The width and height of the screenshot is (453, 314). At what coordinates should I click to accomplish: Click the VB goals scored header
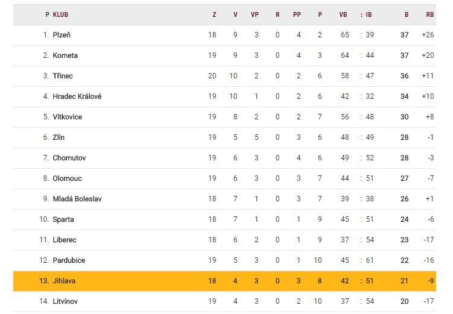coord(343,14)
